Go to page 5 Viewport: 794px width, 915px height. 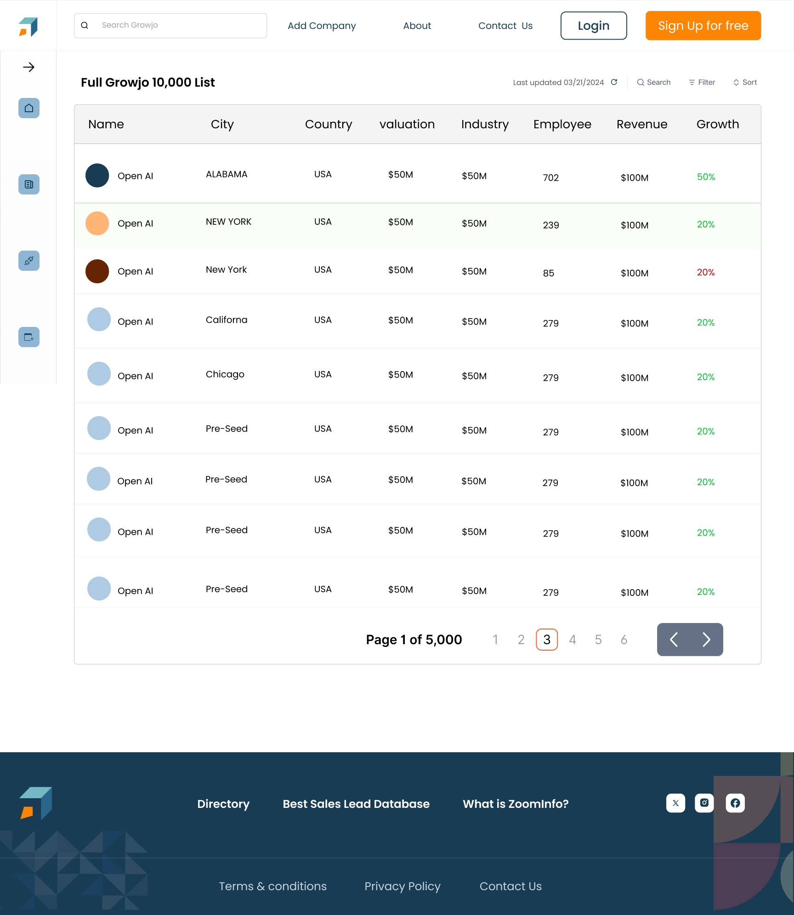click(598, 640)
